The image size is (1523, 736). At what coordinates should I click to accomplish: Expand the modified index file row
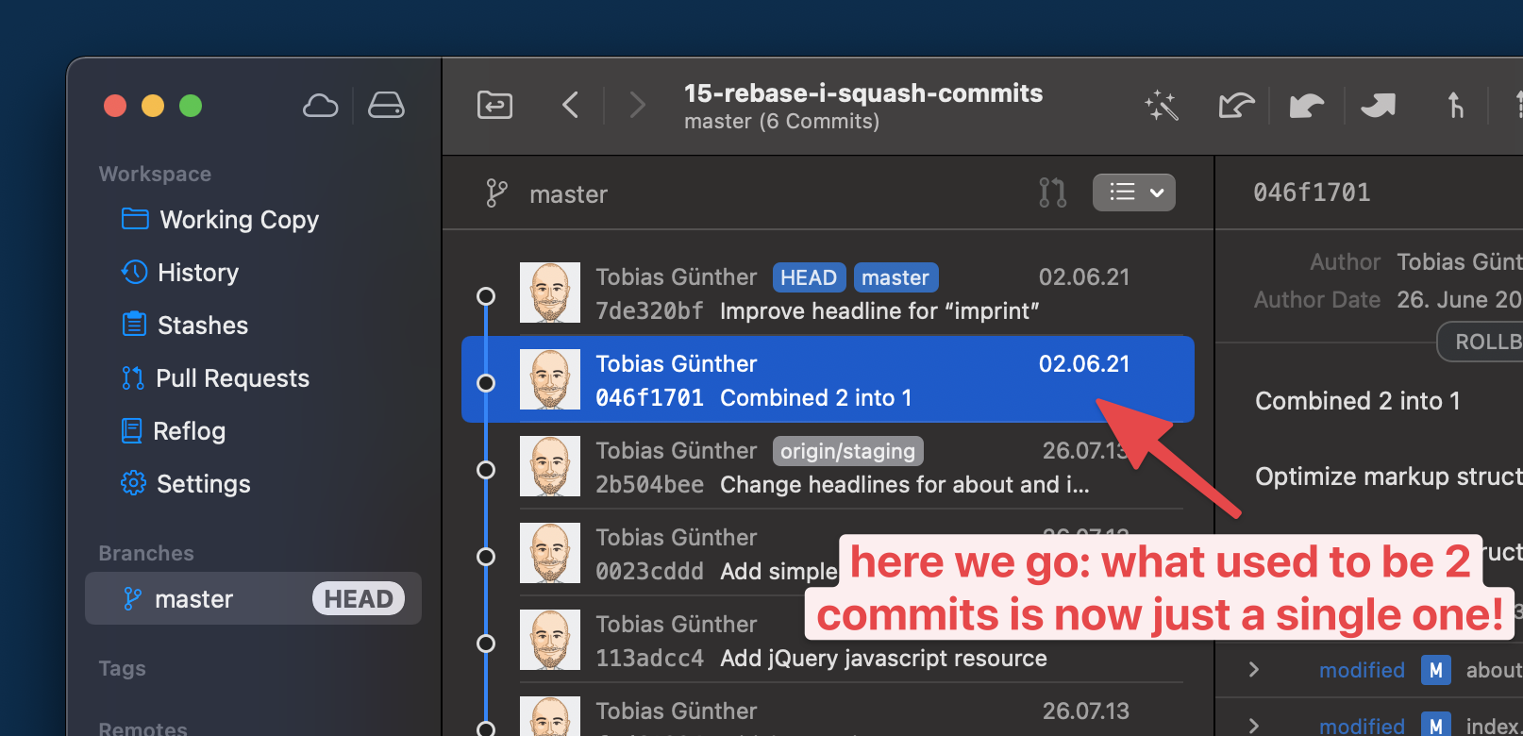1254,725
